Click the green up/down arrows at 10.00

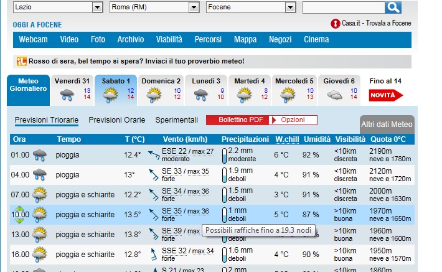click(21, 215)
